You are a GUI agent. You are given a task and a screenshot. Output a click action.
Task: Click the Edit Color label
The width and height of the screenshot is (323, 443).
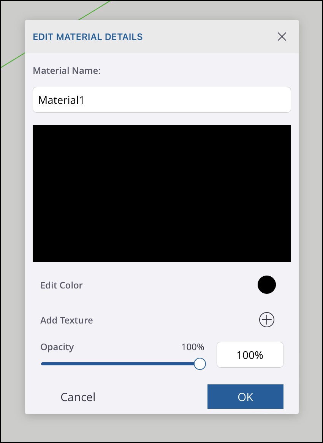tap(62, 285)
